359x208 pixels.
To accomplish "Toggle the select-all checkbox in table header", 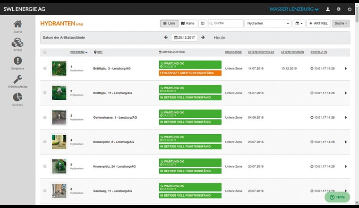I will 45,52.
